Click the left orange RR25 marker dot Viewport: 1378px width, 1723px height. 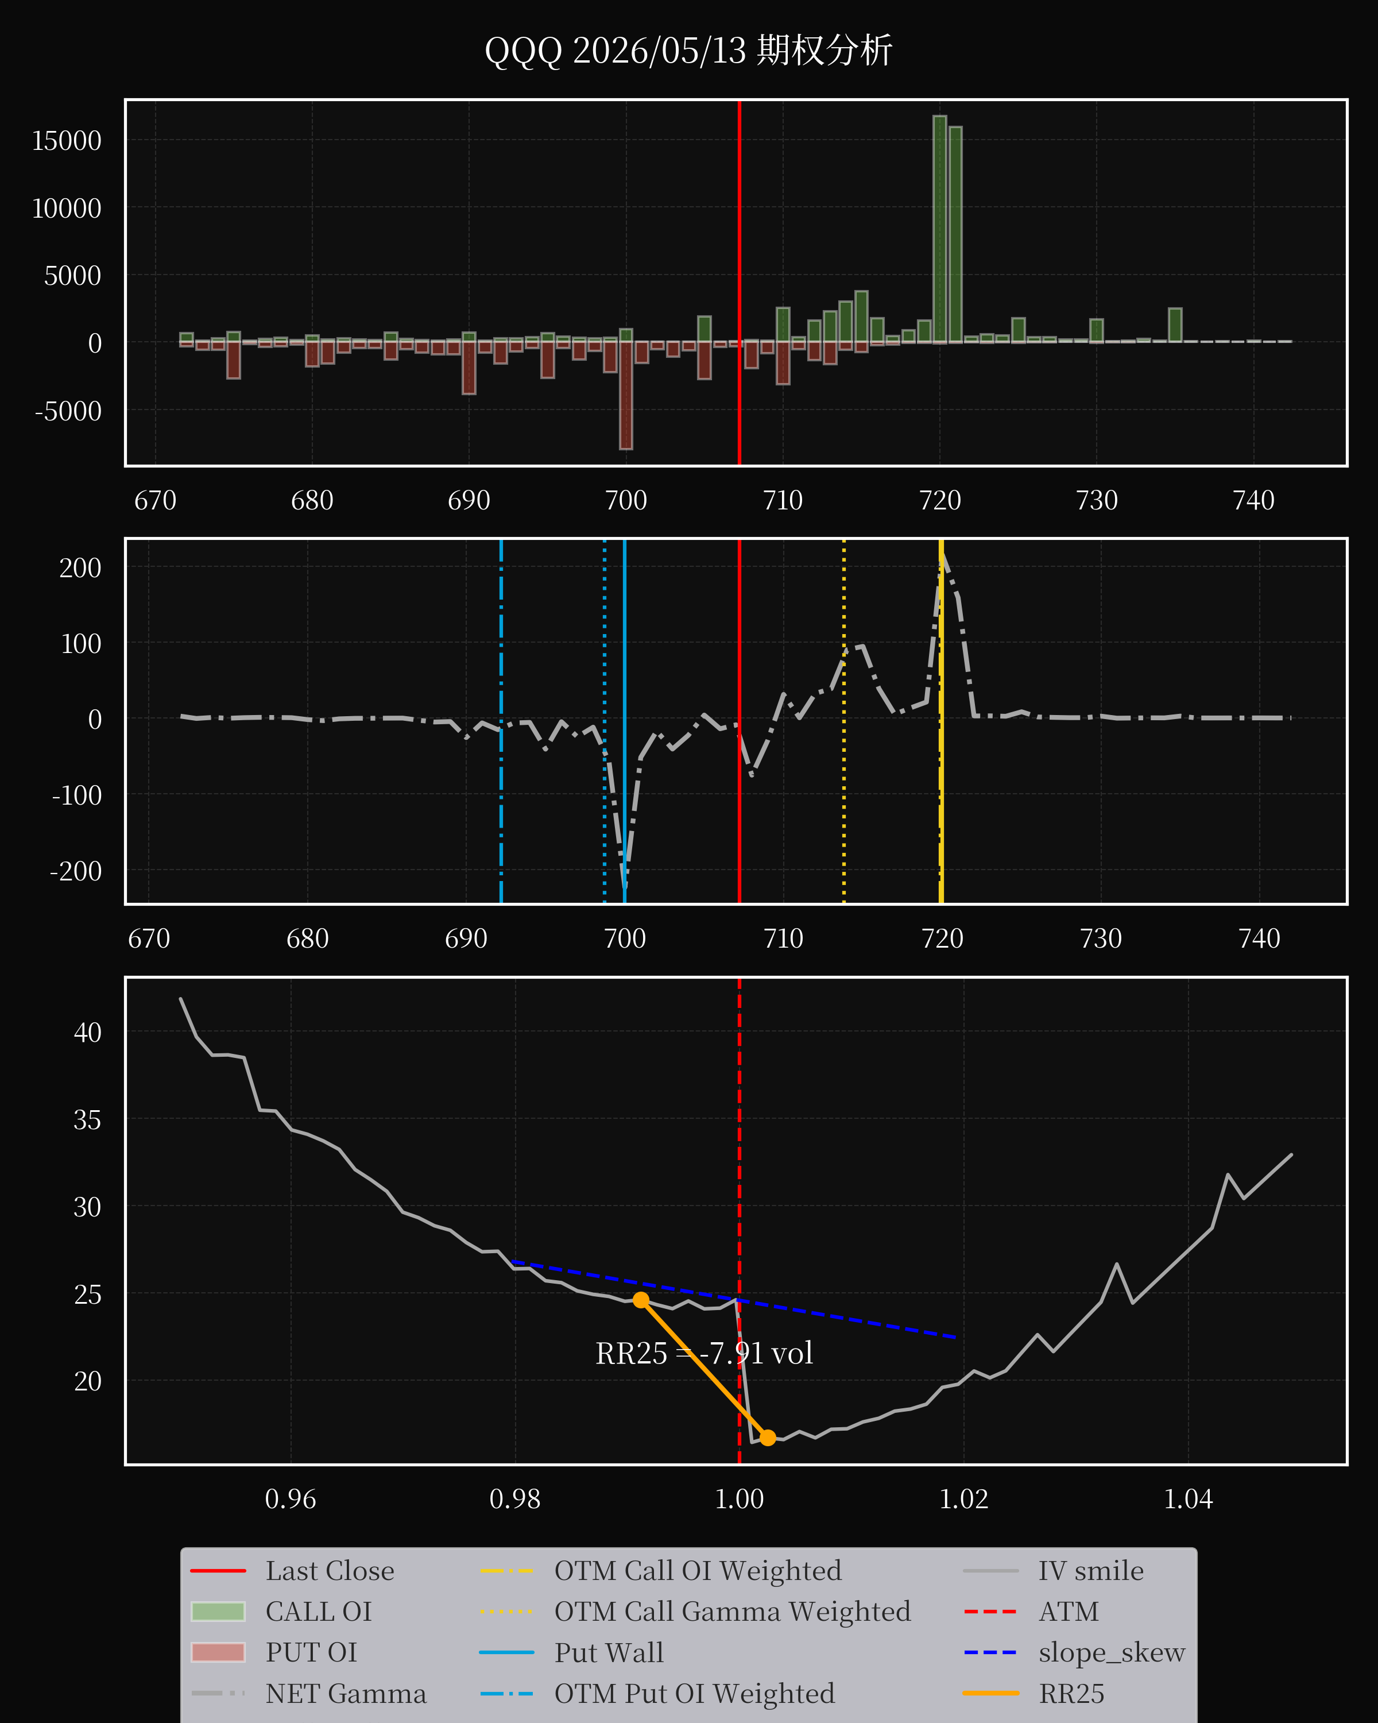pyautogui.click(x=641, y=1300)
